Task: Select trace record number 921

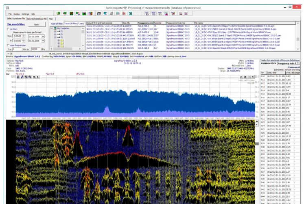Action: [x=280, y=115]
